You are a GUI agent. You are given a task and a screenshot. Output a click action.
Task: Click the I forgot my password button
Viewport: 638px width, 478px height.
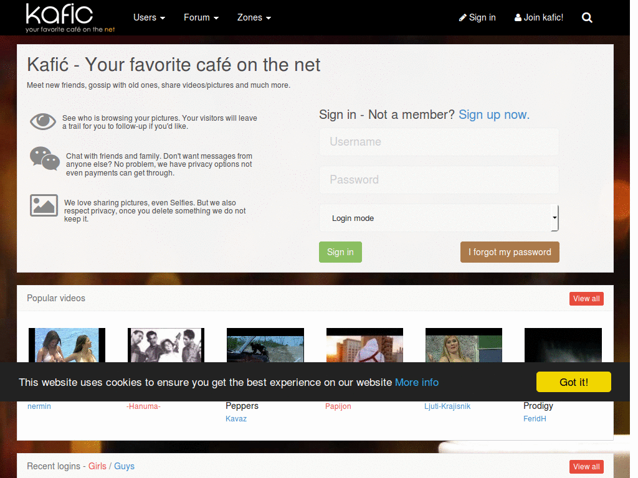click(510, 252)
